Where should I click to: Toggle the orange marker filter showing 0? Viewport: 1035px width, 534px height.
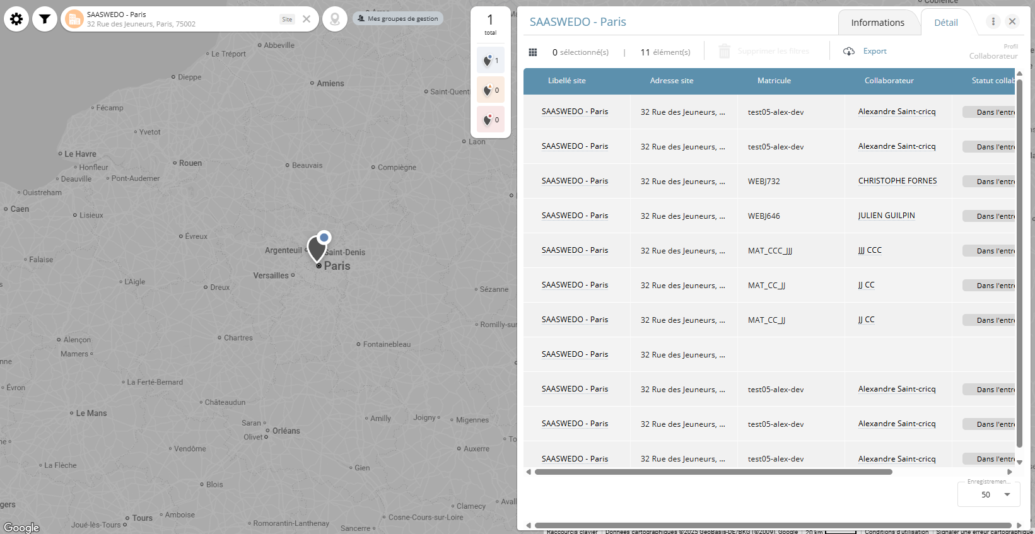coord(490,90)
